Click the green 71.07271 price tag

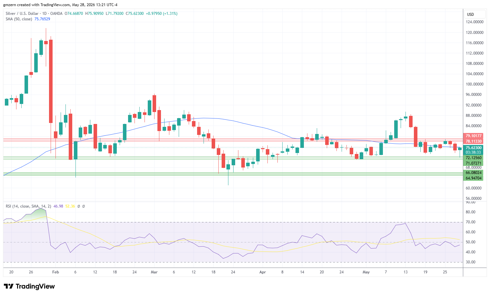(x=474, y=163)
